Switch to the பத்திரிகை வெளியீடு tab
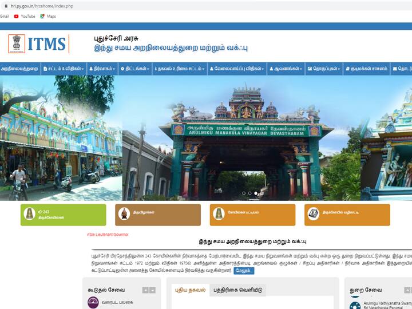Viewport: 412px width, 309px height. coord(237,290)
